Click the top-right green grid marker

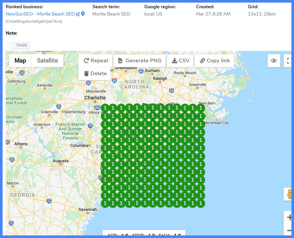tap(200, 108)
